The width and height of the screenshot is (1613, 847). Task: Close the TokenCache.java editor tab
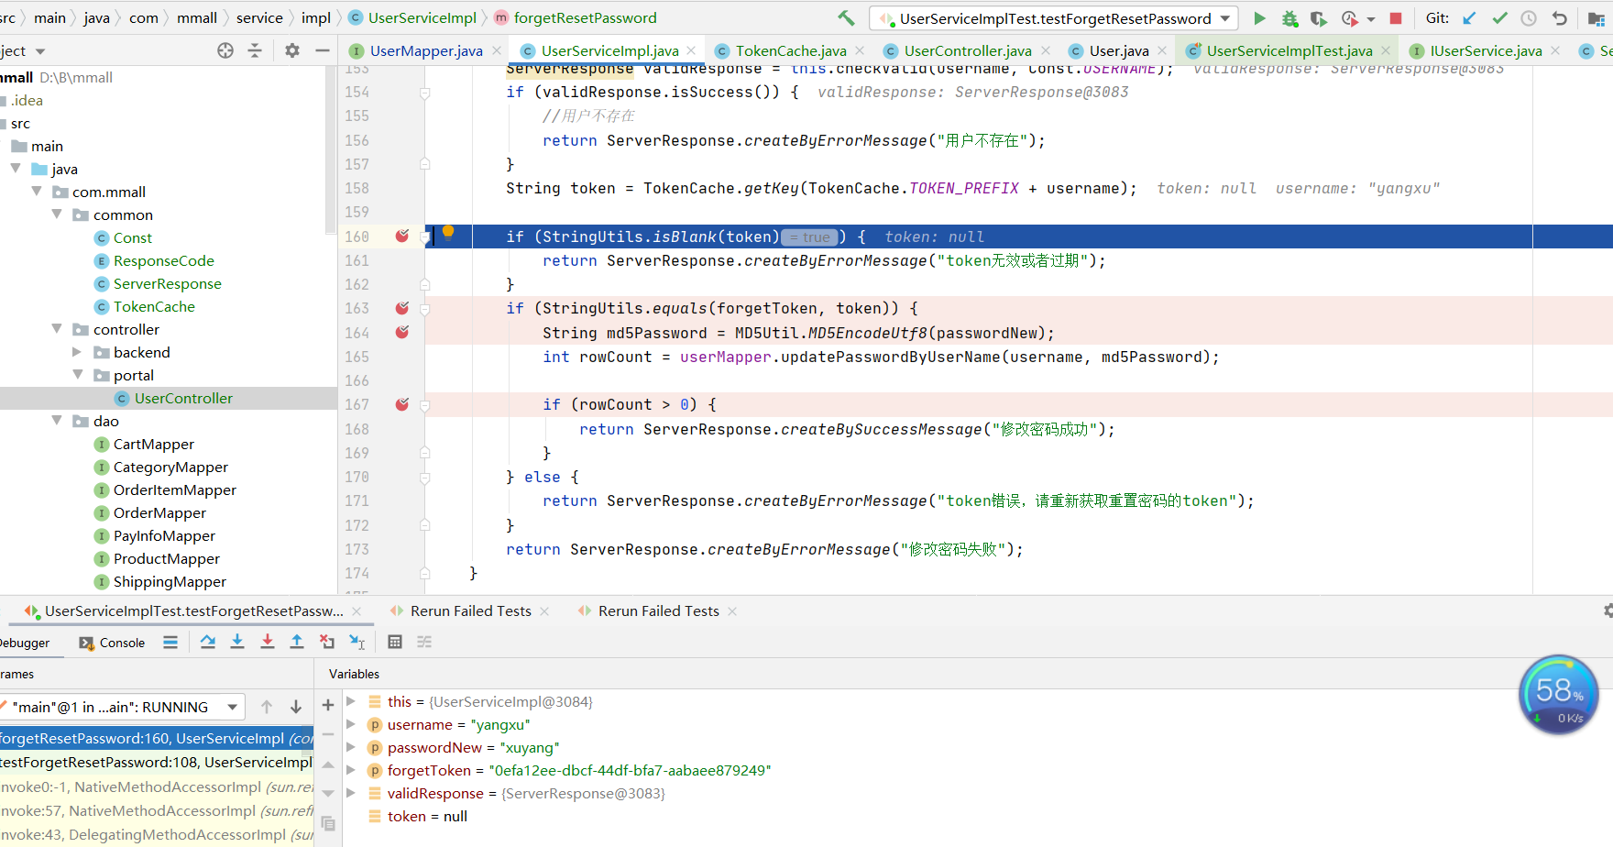(x=860, y=50)
